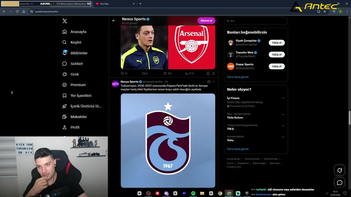Open the floating messages chat button
The width and height of the screenshot is (351, 197).
coord(340,182)
